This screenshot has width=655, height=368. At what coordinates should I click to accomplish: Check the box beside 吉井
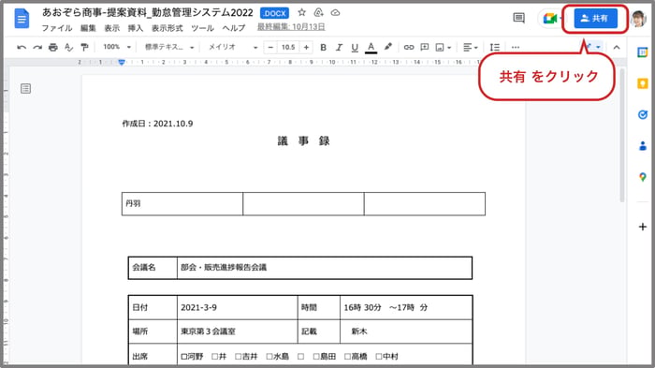(x=238, y=357)
